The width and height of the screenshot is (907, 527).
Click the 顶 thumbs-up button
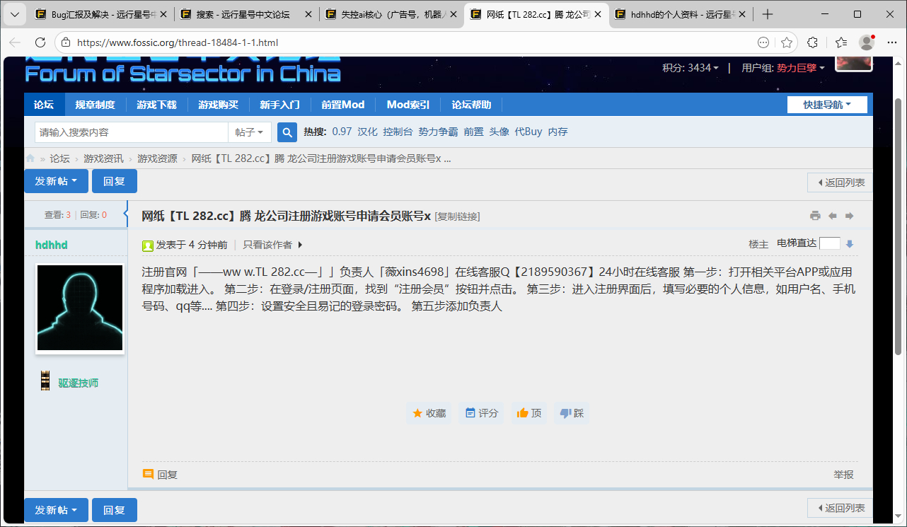pyautogui.click(x=529, y=413)
